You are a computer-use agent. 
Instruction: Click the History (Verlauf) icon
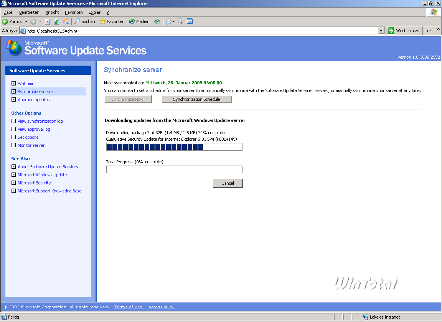(x=157, y=21)
